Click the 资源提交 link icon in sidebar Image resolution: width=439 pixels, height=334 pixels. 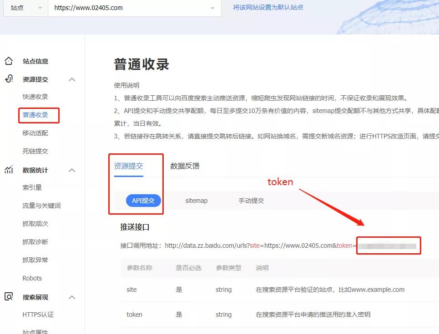pos(9,79)
